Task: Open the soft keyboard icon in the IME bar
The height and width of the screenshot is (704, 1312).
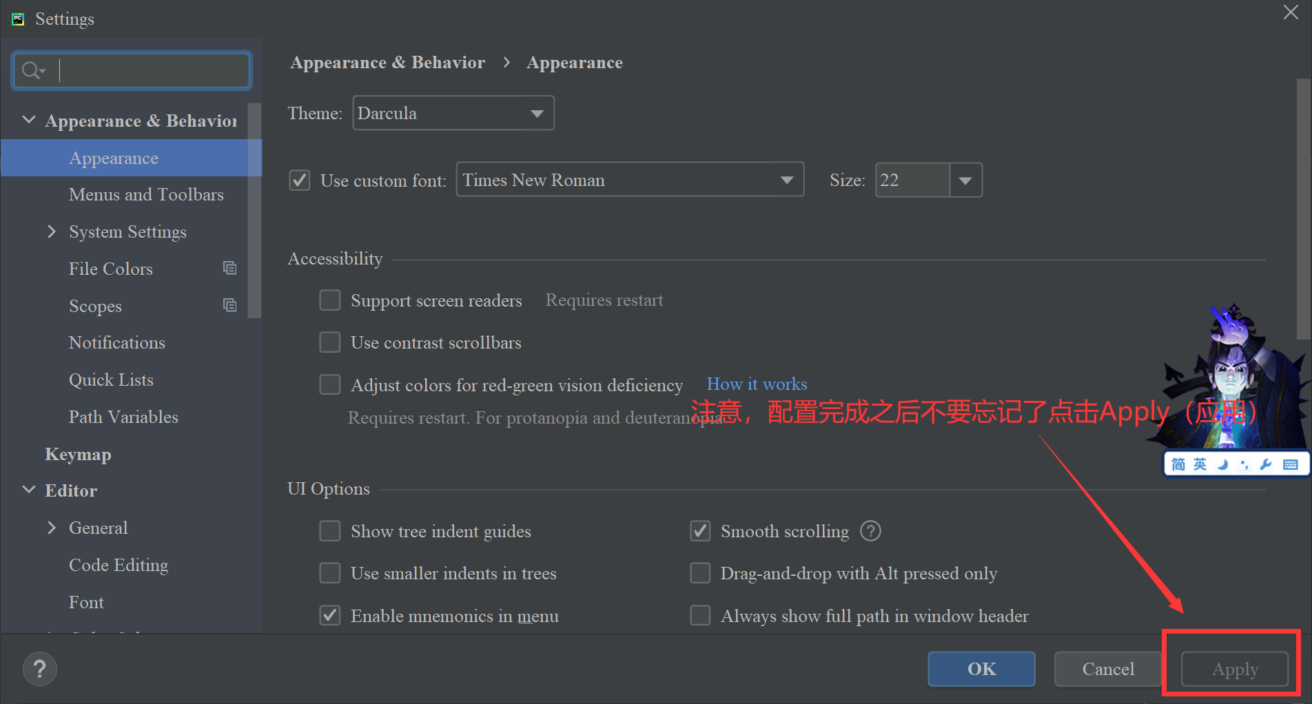Action: [x=1290, y=464]
